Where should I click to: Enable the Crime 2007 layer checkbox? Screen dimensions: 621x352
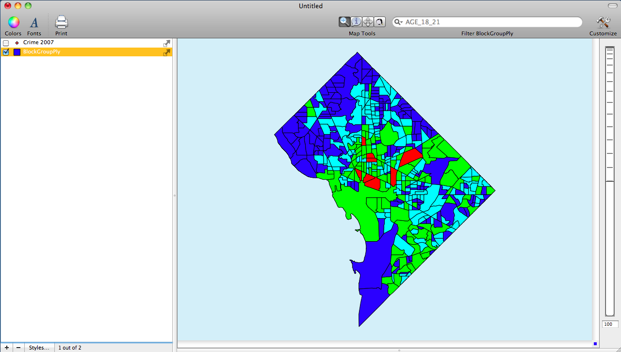pyautogui.click(x=5, y=42)
